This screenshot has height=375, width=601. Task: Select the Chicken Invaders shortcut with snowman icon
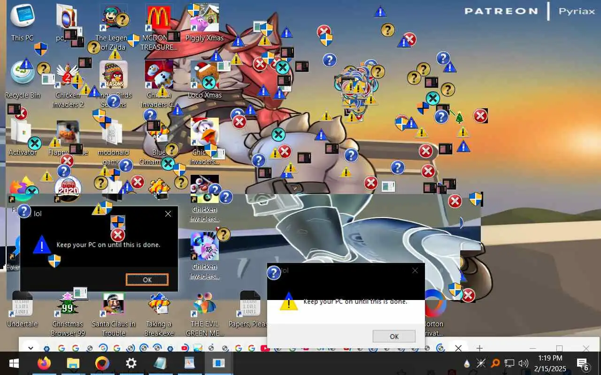point(159,84)
